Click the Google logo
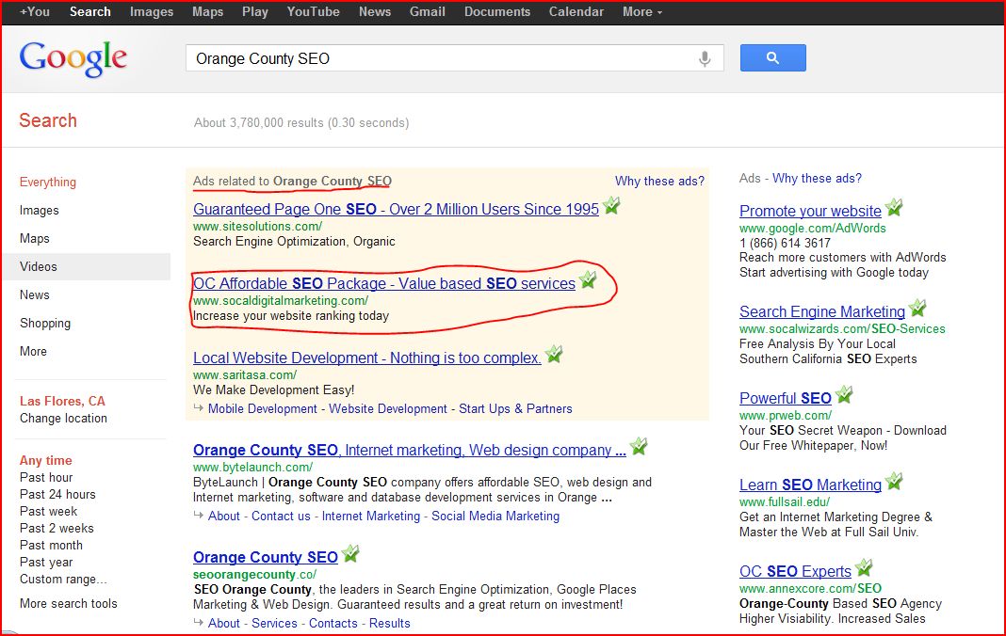 pos(73,59)
